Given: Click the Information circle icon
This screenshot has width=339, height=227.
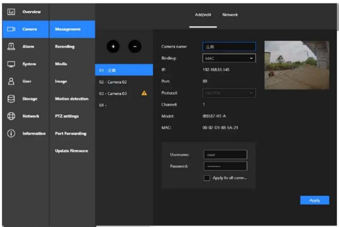Looking at the screenshot, I should (x=11, y=133).
